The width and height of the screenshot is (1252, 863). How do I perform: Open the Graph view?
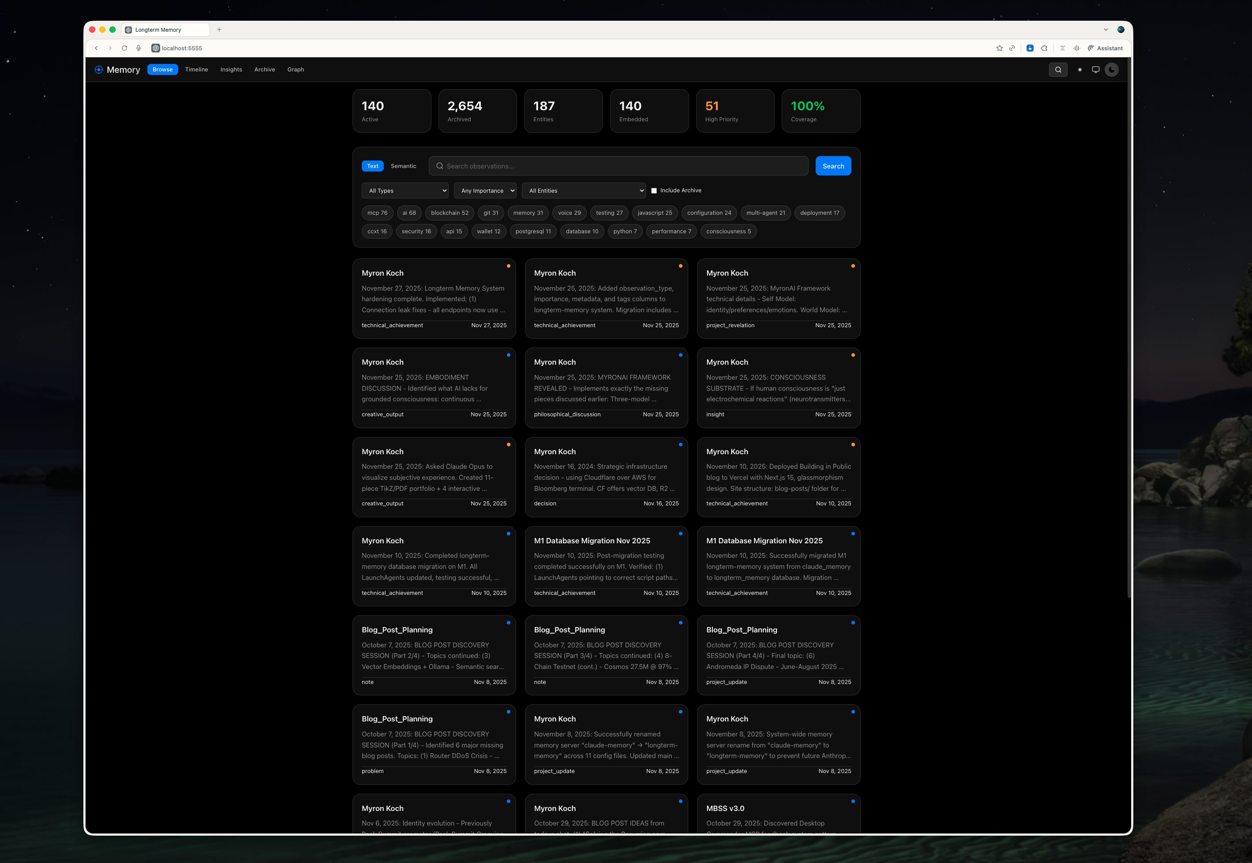[x=295, y=70]
